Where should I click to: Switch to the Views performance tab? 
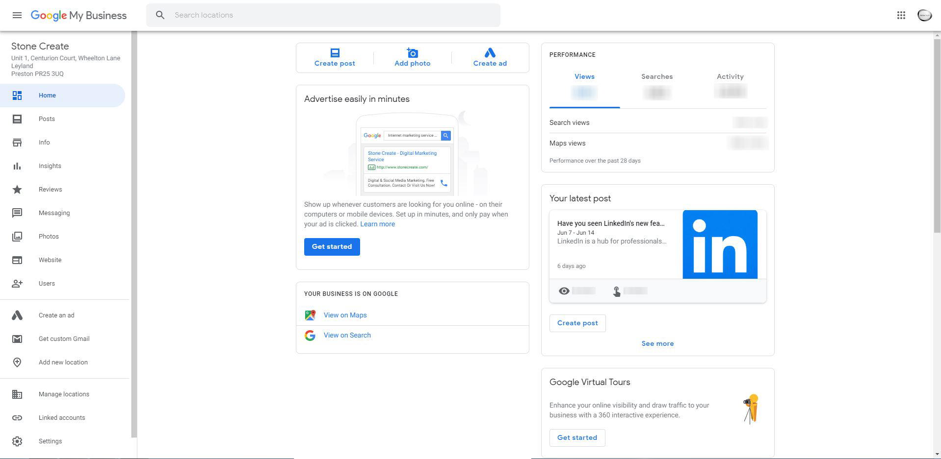coord(584,87)
